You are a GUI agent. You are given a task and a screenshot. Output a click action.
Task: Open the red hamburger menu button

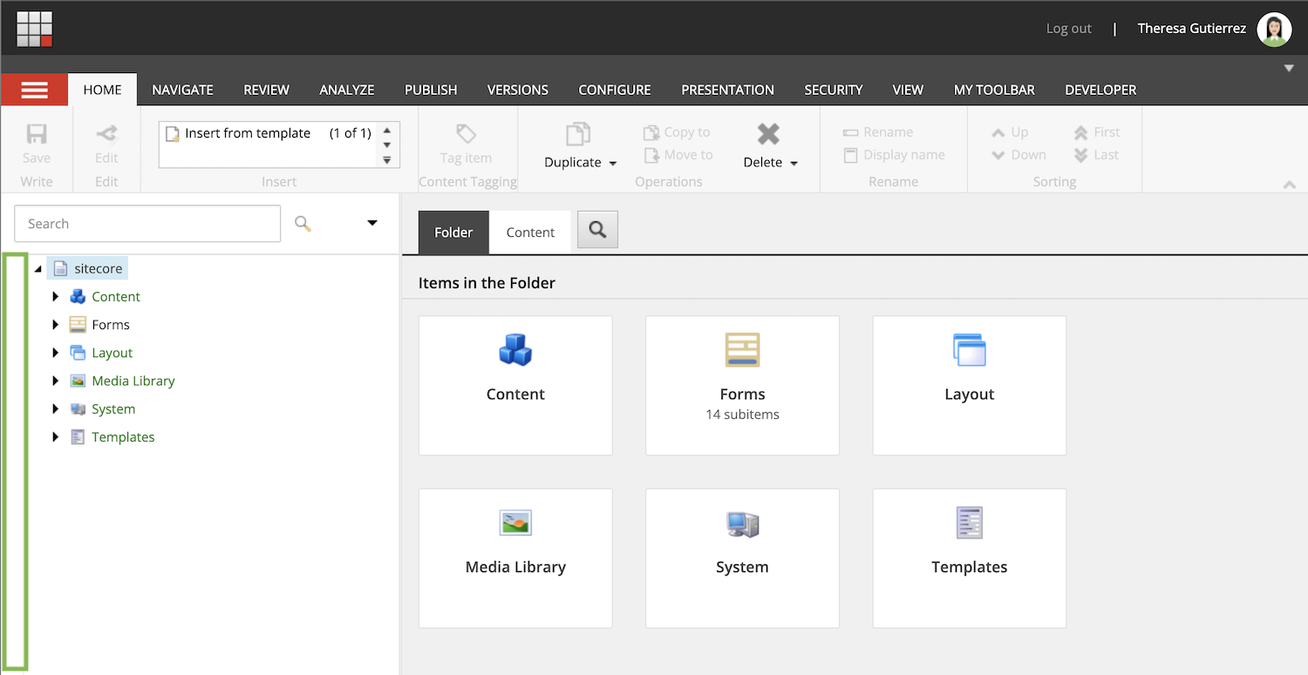coord(35,90)
